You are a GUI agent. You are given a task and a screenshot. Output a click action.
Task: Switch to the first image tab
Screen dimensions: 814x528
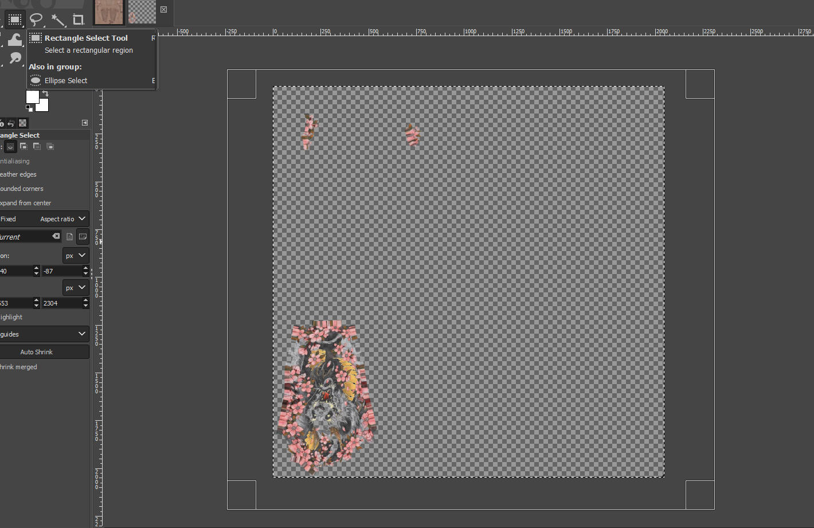click(108, 12)
